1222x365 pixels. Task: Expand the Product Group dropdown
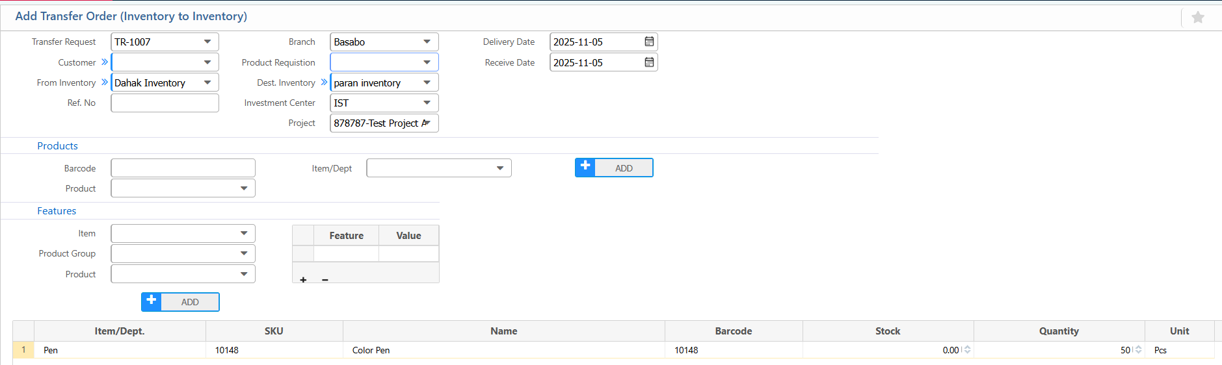pos(244,253)
